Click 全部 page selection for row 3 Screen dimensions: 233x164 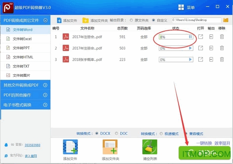pyautogui.click(x=144, y=60)
